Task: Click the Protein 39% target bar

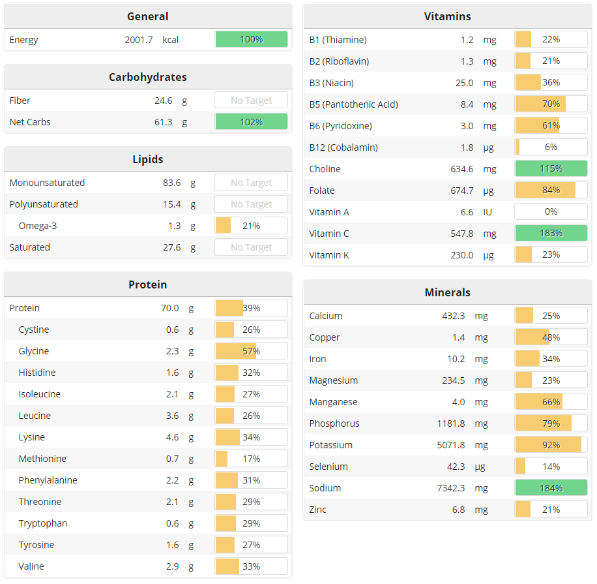Action: click(252, 308)
